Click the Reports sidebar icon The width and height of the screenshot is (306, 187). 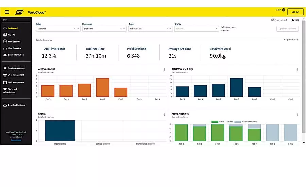point(5,35)
